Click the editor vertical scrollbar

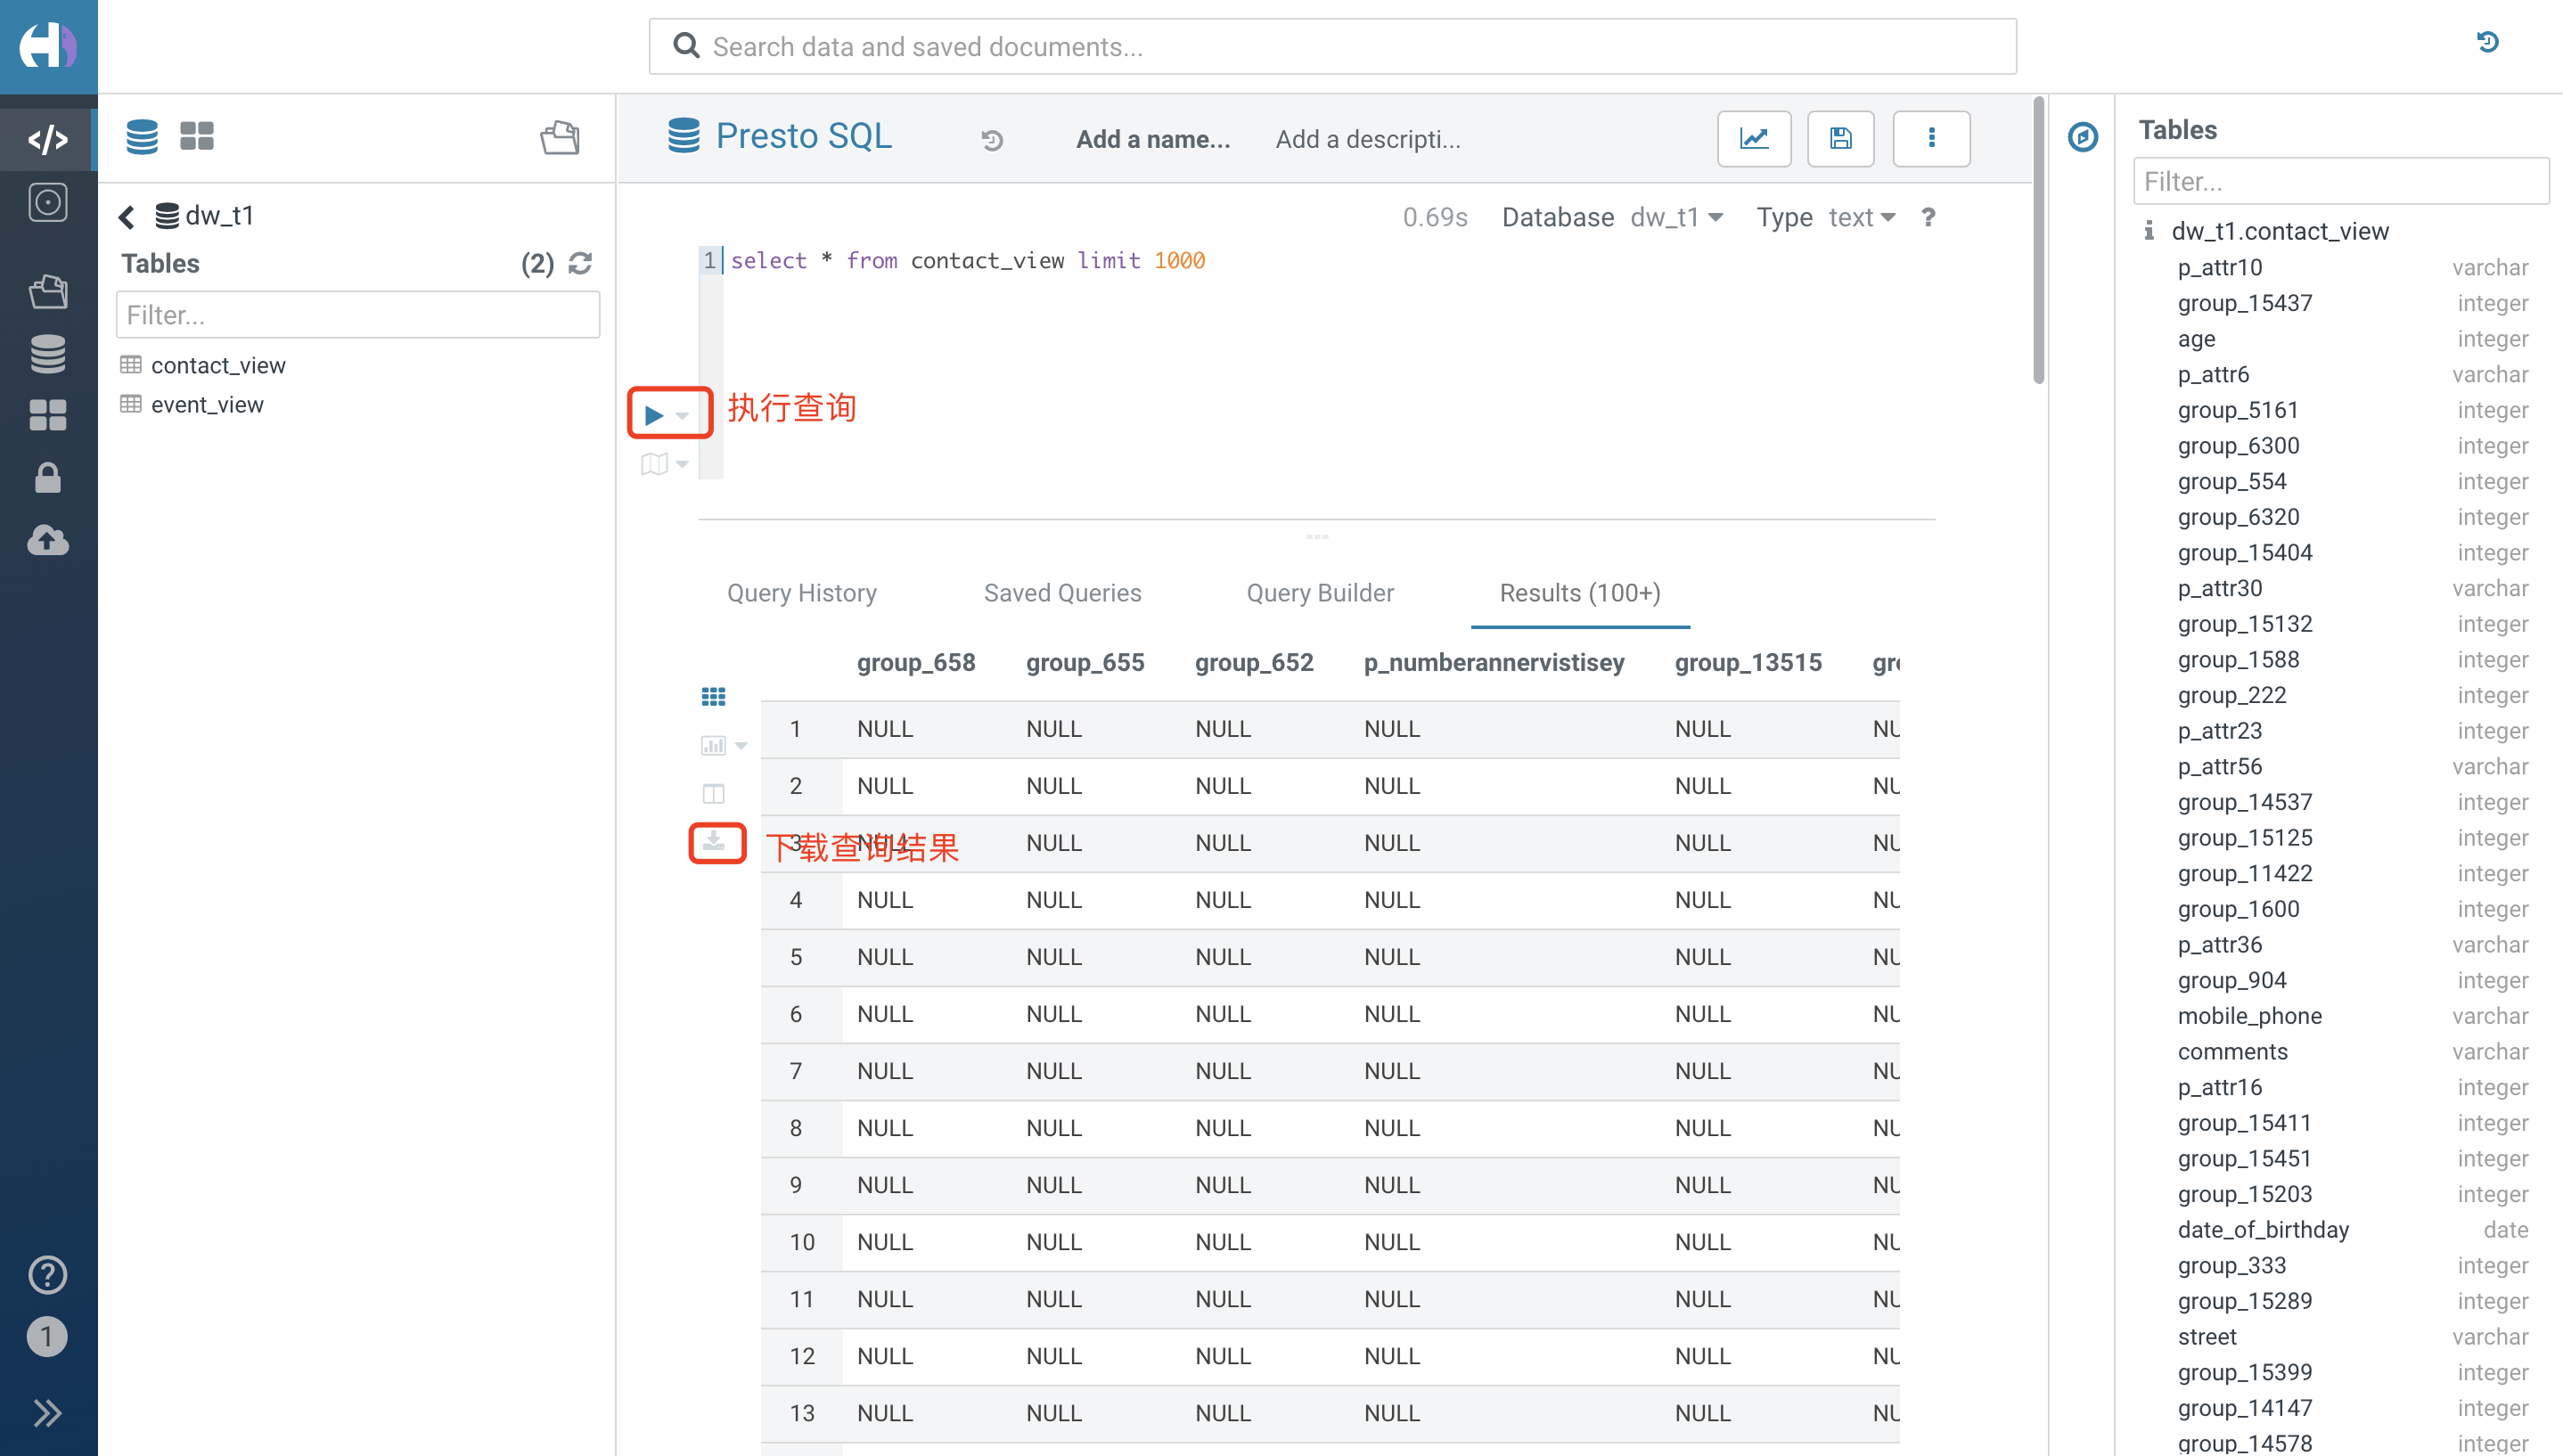[2039, 240]
